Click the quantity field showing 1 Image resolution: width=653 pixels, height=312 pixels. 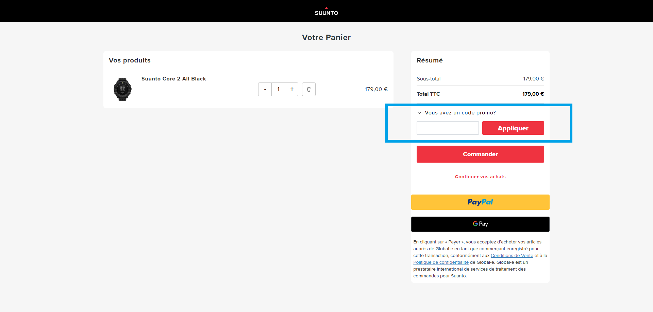(x=278, y=89)
